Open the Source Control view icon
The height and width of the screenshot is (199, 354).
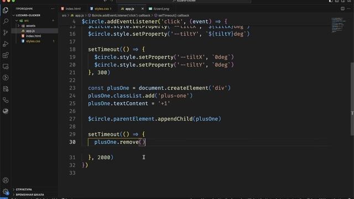(6, 33)
